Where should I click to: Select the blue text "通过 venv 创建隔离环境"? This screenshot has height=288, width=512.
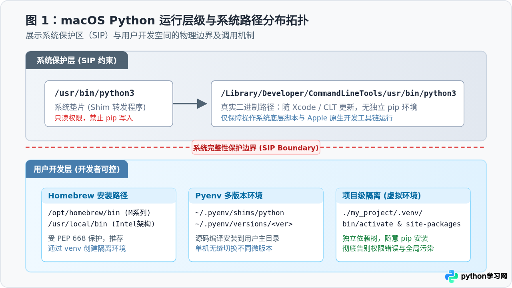point(87,248)
